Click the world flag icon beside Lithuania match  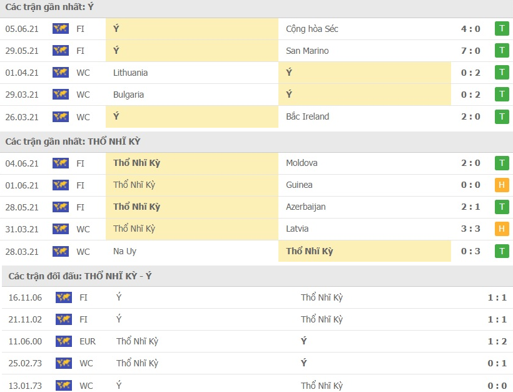pos(61,73)
